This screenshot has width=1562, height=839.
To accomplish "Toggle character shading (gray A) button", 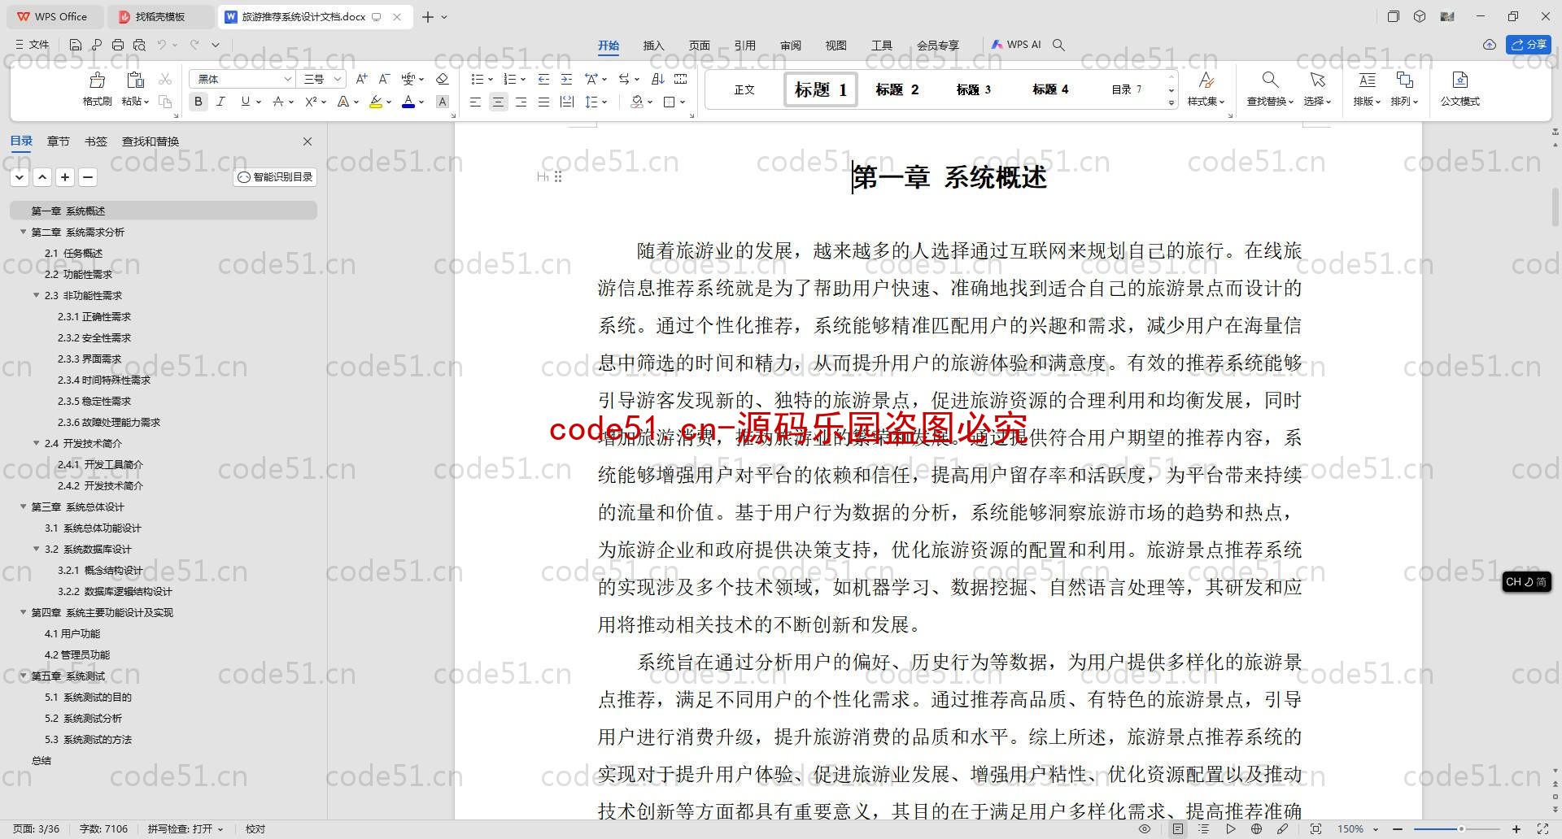I will pos(443,102).
